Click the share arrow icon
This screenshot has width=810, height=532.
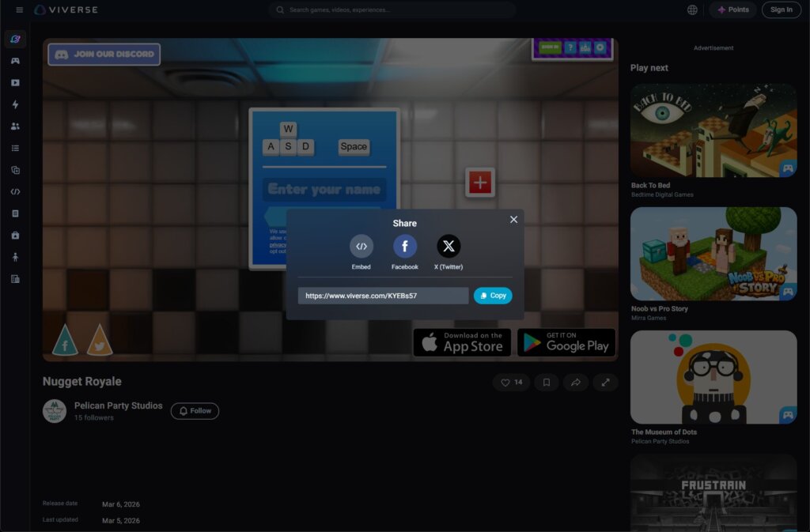pyautogui.click(x=576, y=383)
